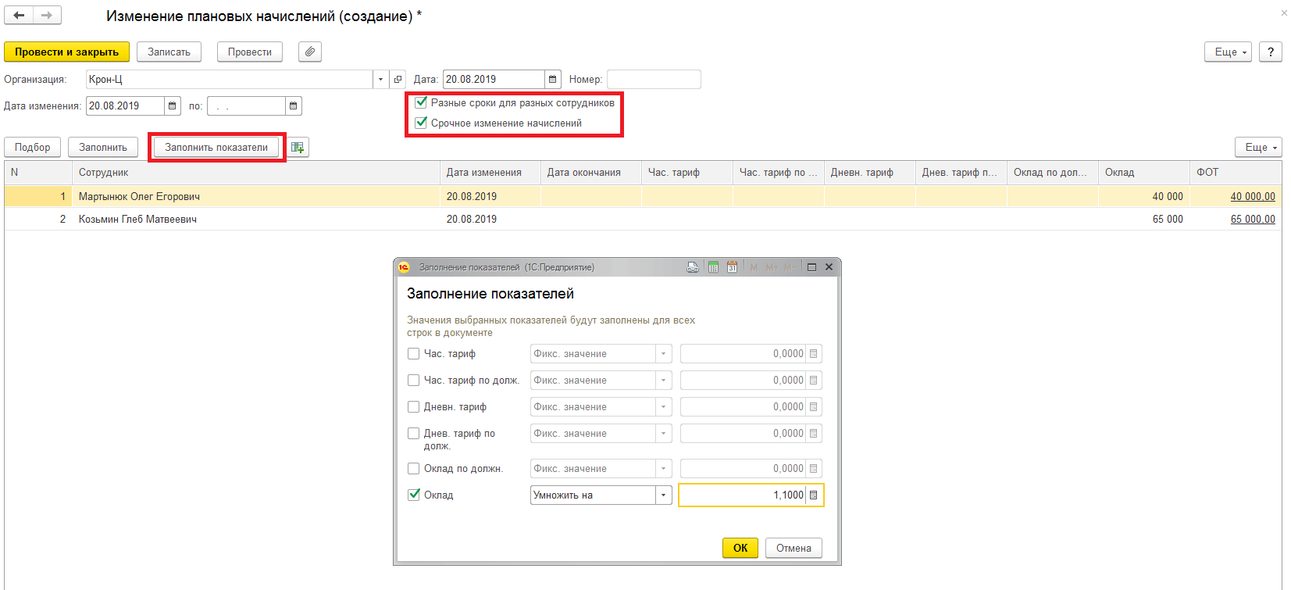Screen dimensions: 1291x590
Task: Click the add-columns table icon beside Заполнить показатели
Action: pos(298,147)
